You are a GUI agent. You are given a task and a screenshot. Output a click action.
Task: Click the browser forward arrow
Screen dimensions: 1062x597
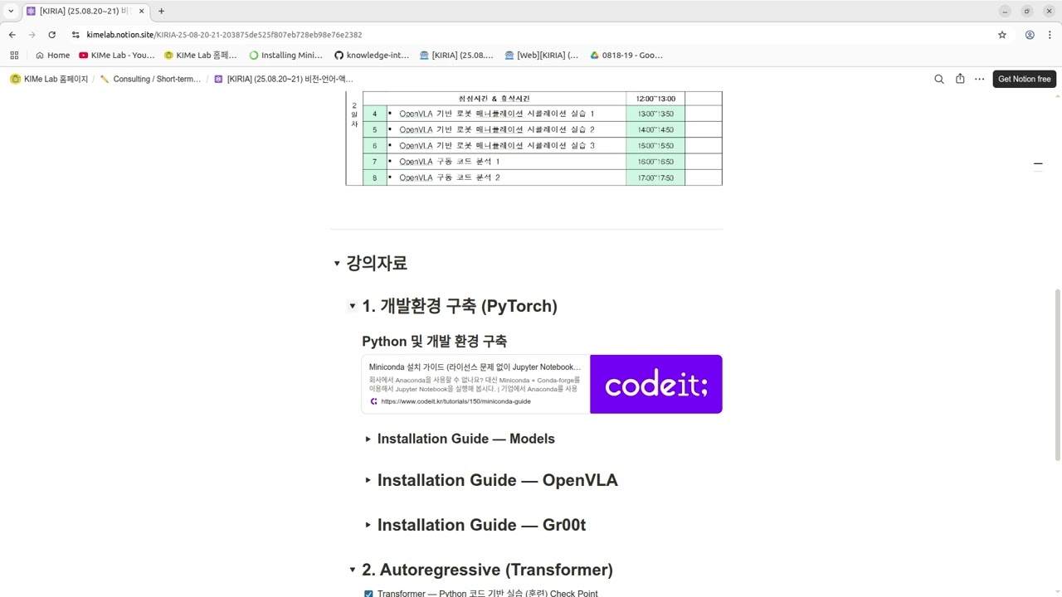click(32, 35)
